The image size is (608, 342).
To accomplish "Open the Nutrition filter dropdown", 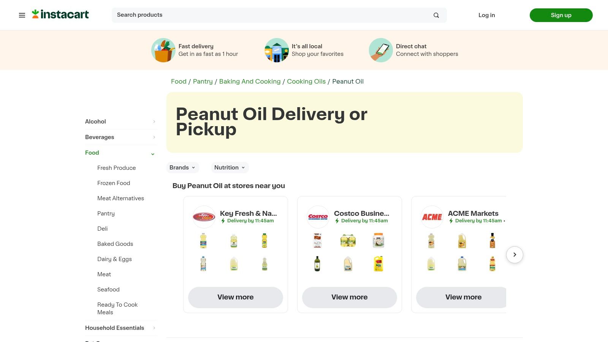I will tap(230, 168).
